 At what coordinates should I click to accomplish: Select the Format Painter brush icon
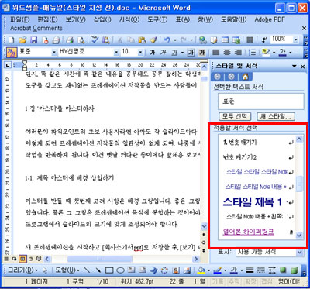pyautogui.click(x=154, y=40)
